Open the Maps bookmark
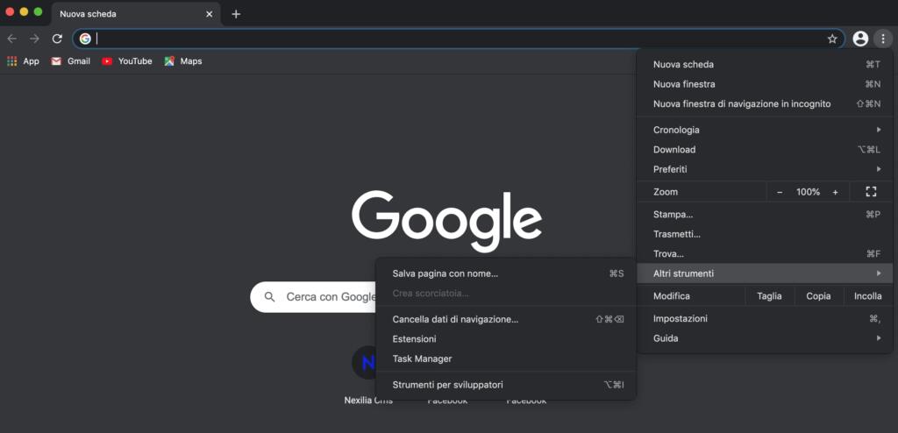The width and height of the screenshot is (898, 433). point(182,60)
